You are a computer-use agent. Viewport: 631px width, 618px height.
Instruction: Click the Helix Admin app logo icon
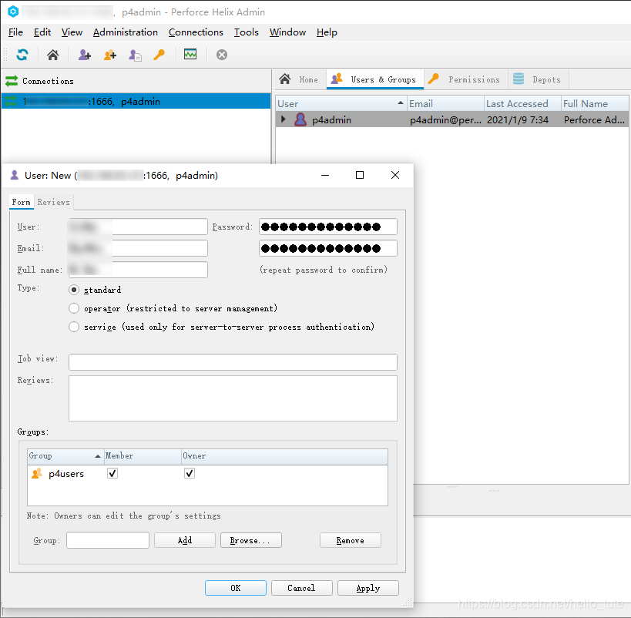pyautogui.click(x=13, y=12)
